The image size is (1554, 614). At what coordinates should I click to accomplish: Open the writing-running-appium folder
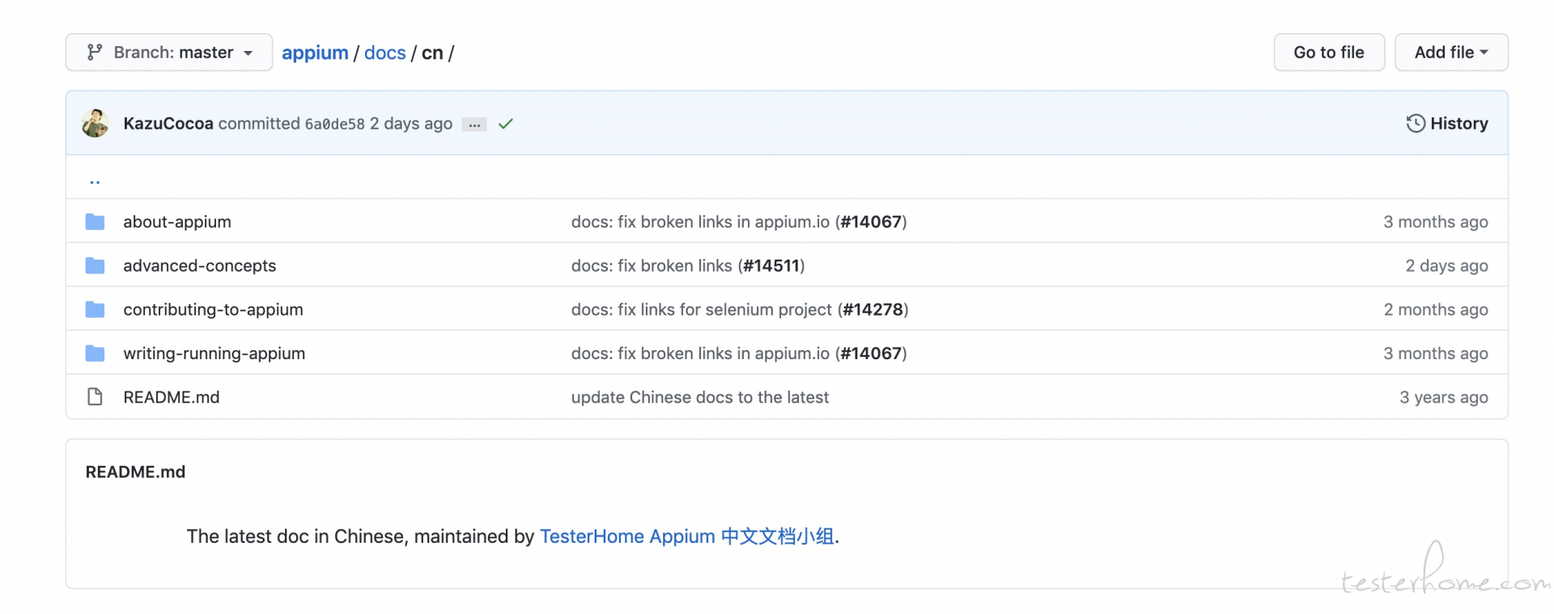pos(214,354)
